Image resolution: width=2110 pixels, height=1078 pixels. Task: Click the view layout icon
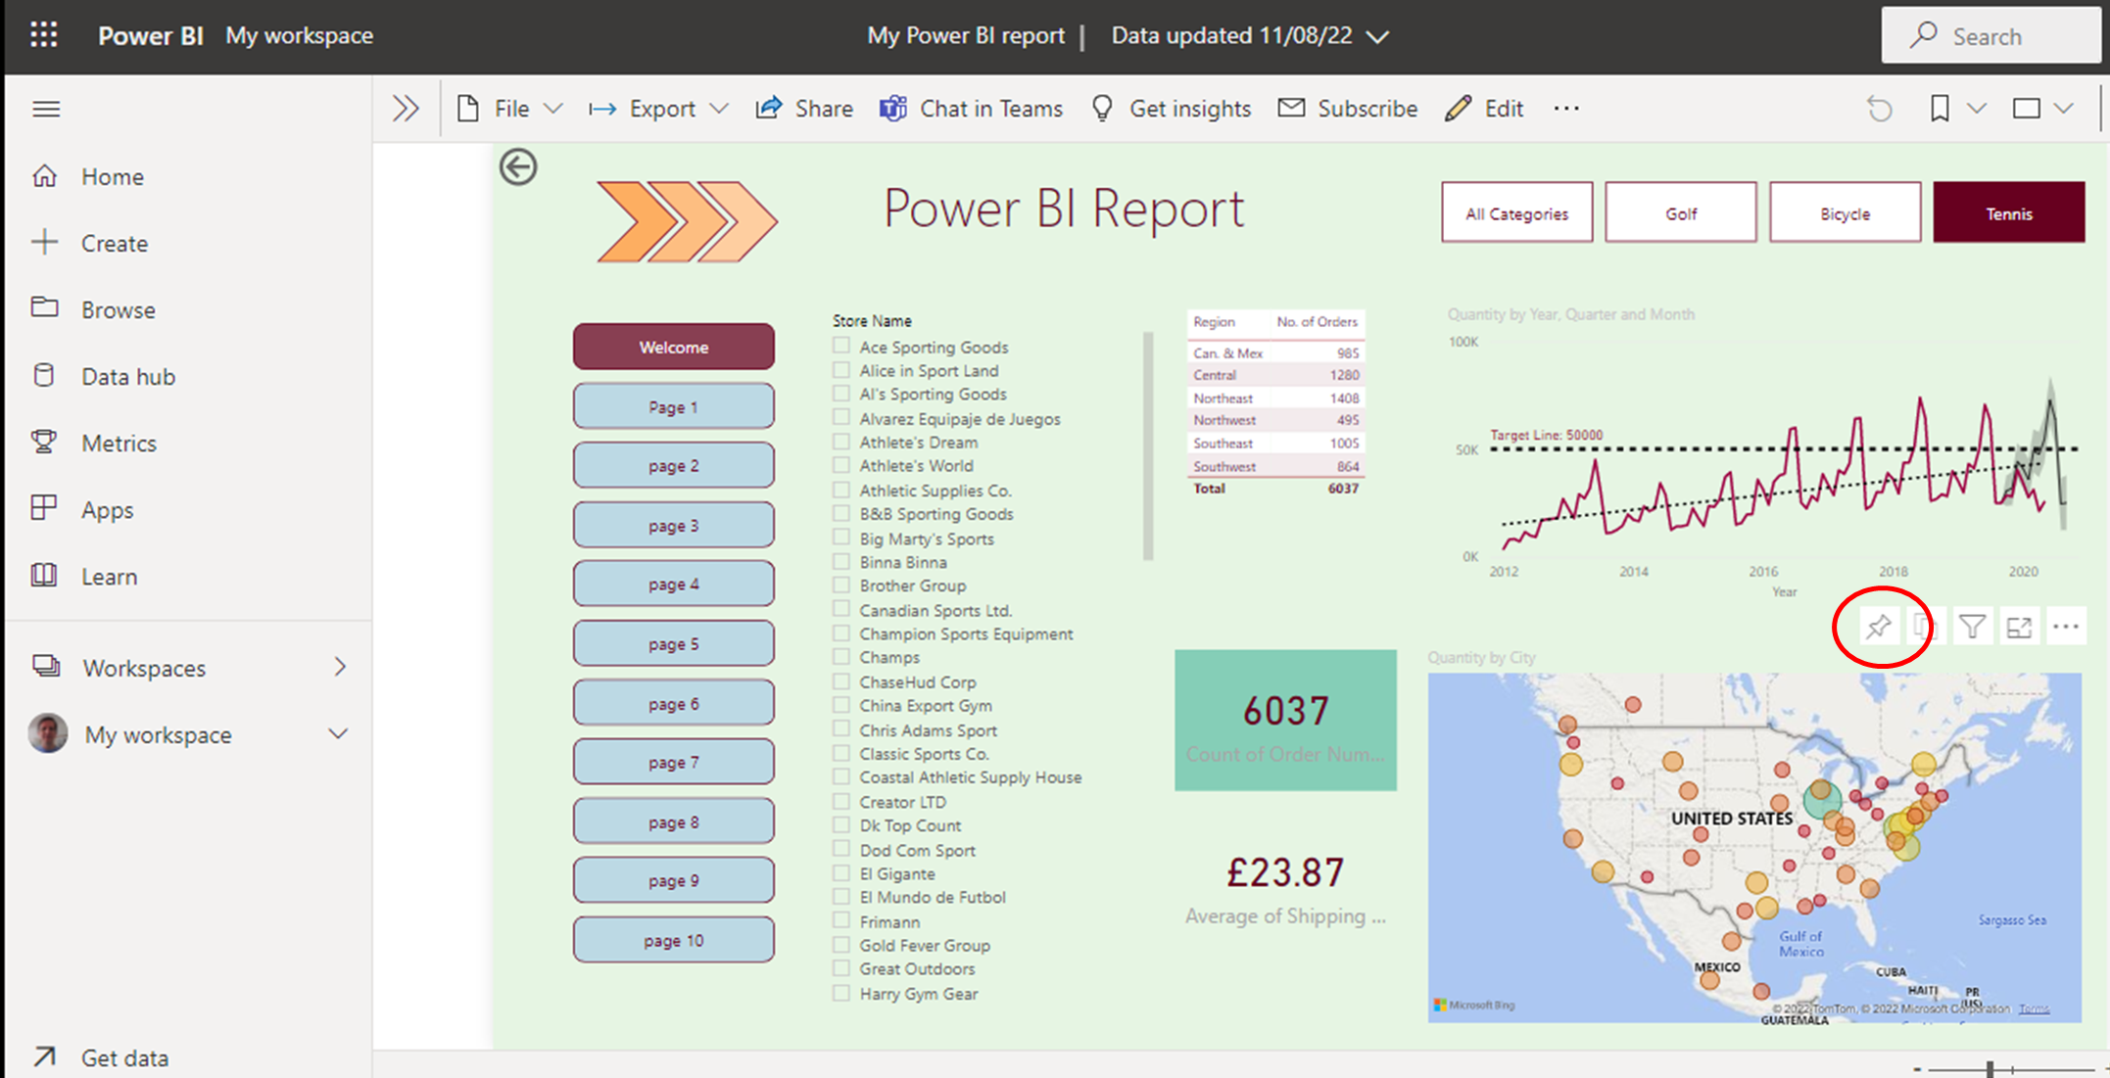pyautogui.click(x=2026, y=108)
